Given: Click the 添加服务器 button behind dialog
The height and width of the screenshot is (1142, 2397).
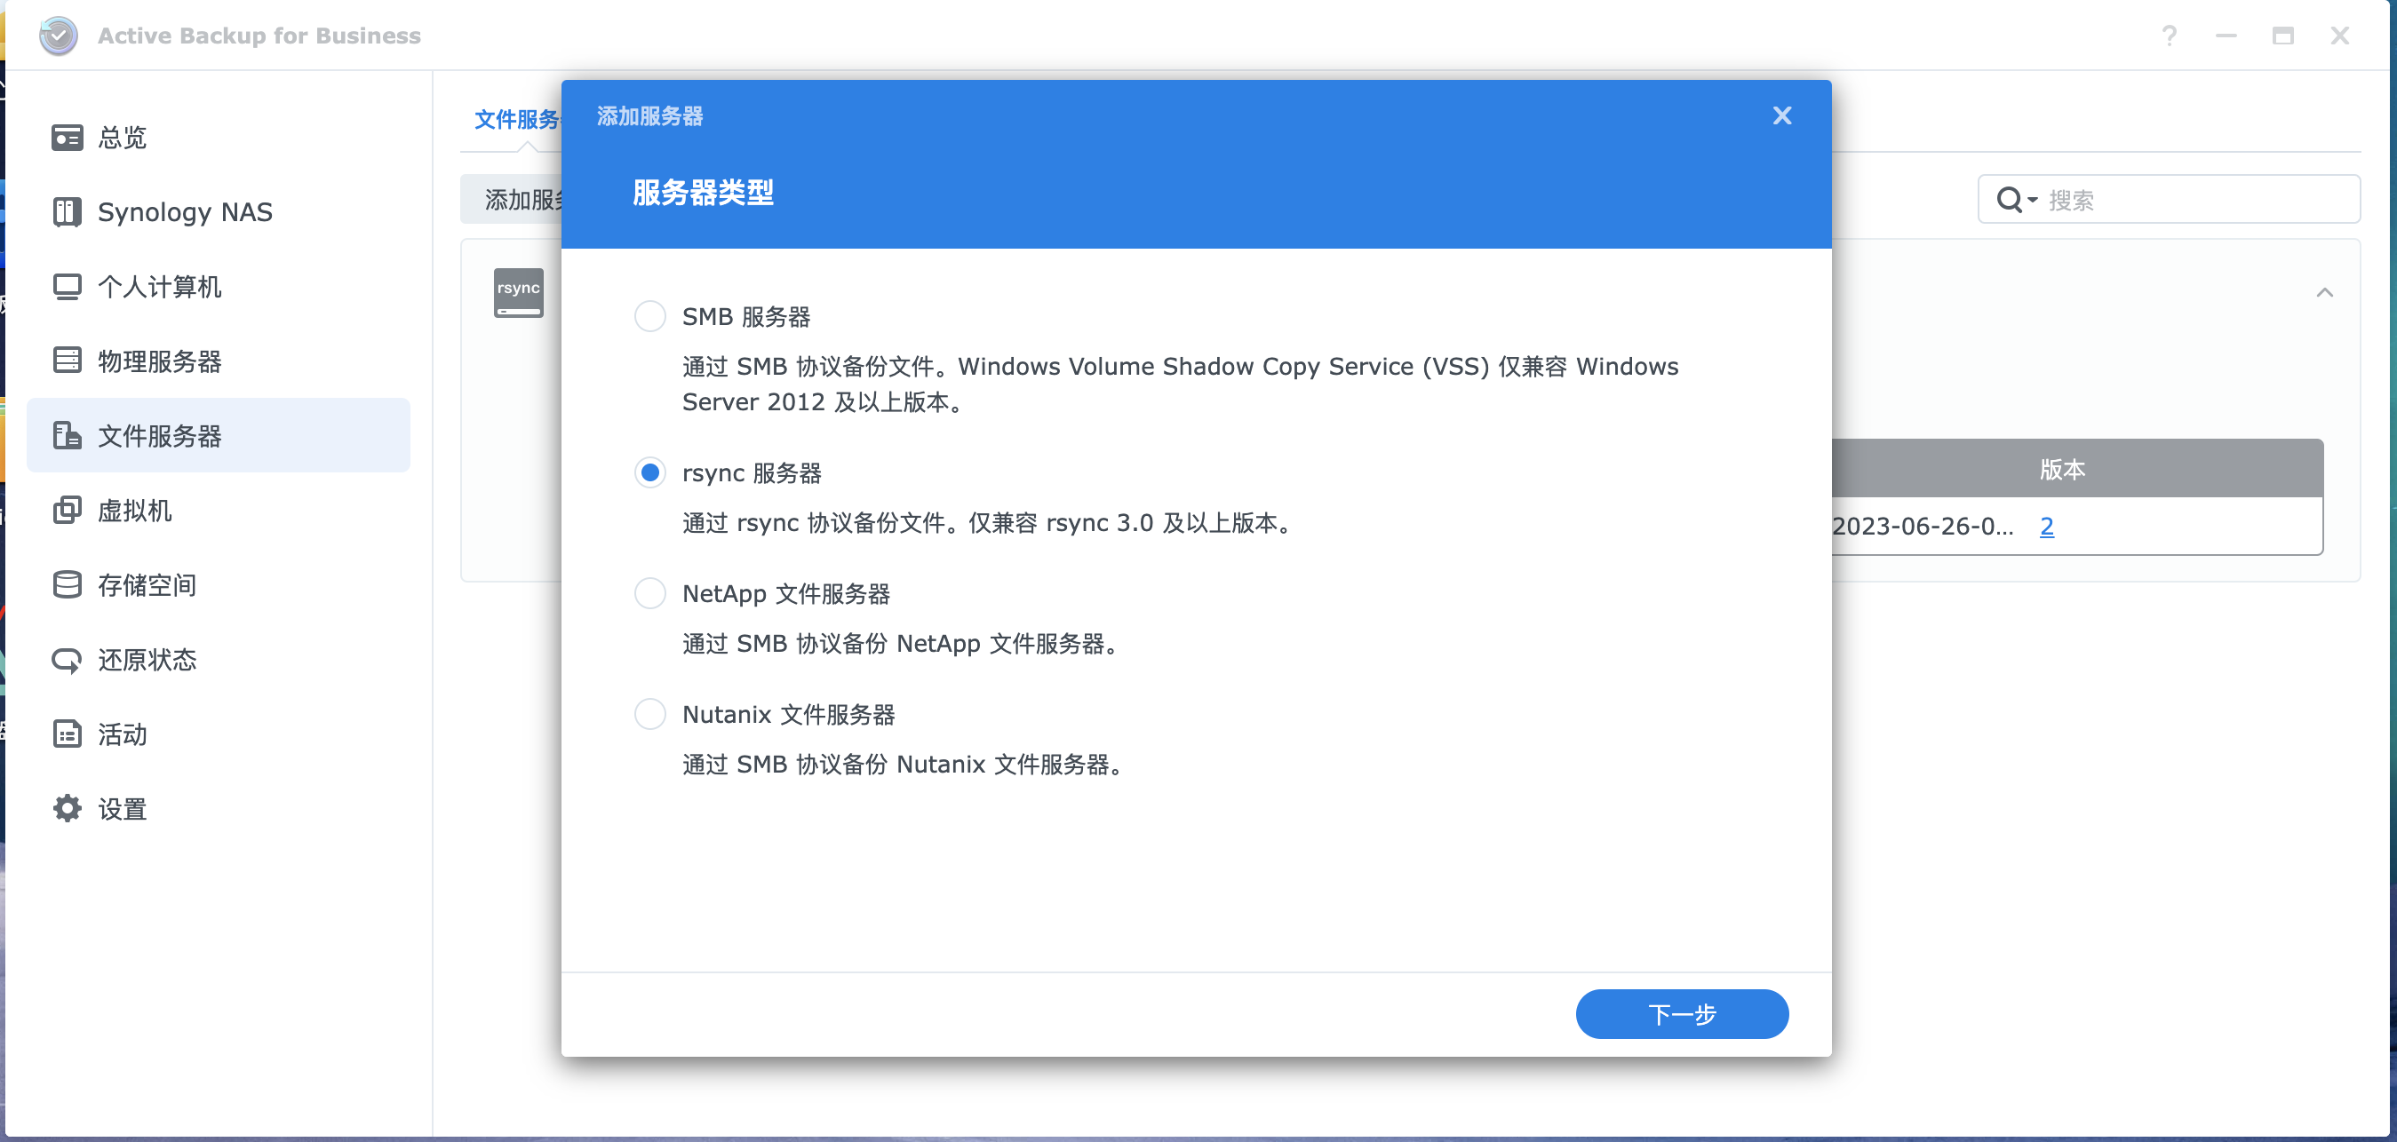Looking at the screenshot, I should [x=512, y=199].
